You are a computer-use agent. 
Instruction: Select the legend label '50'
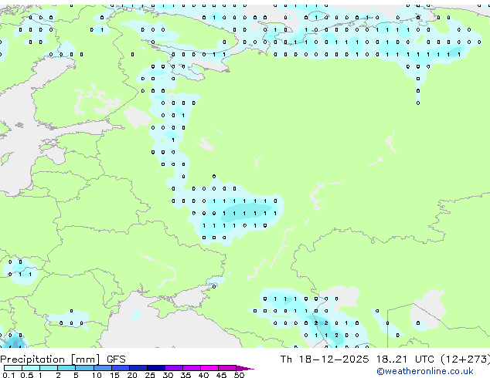click(x=239, y=375)
